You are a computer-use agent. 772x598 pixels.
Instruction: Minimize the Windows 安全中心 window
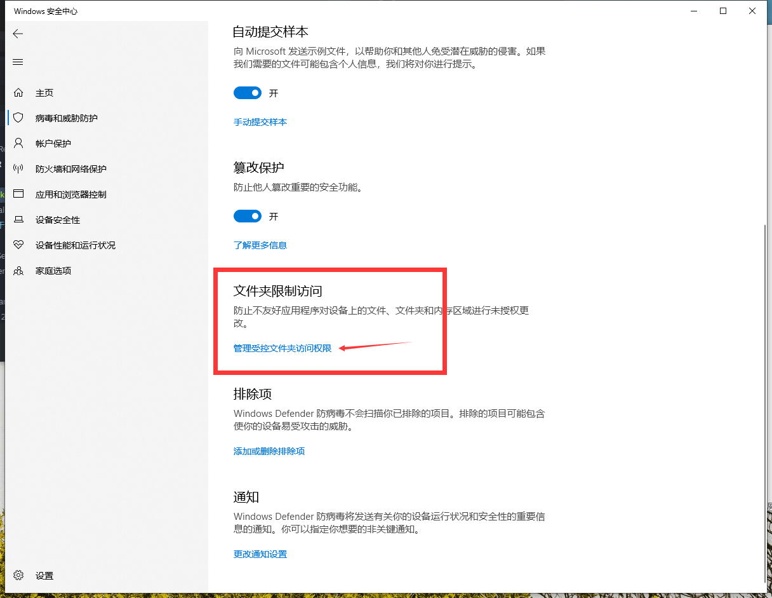(x=694, y=11)
